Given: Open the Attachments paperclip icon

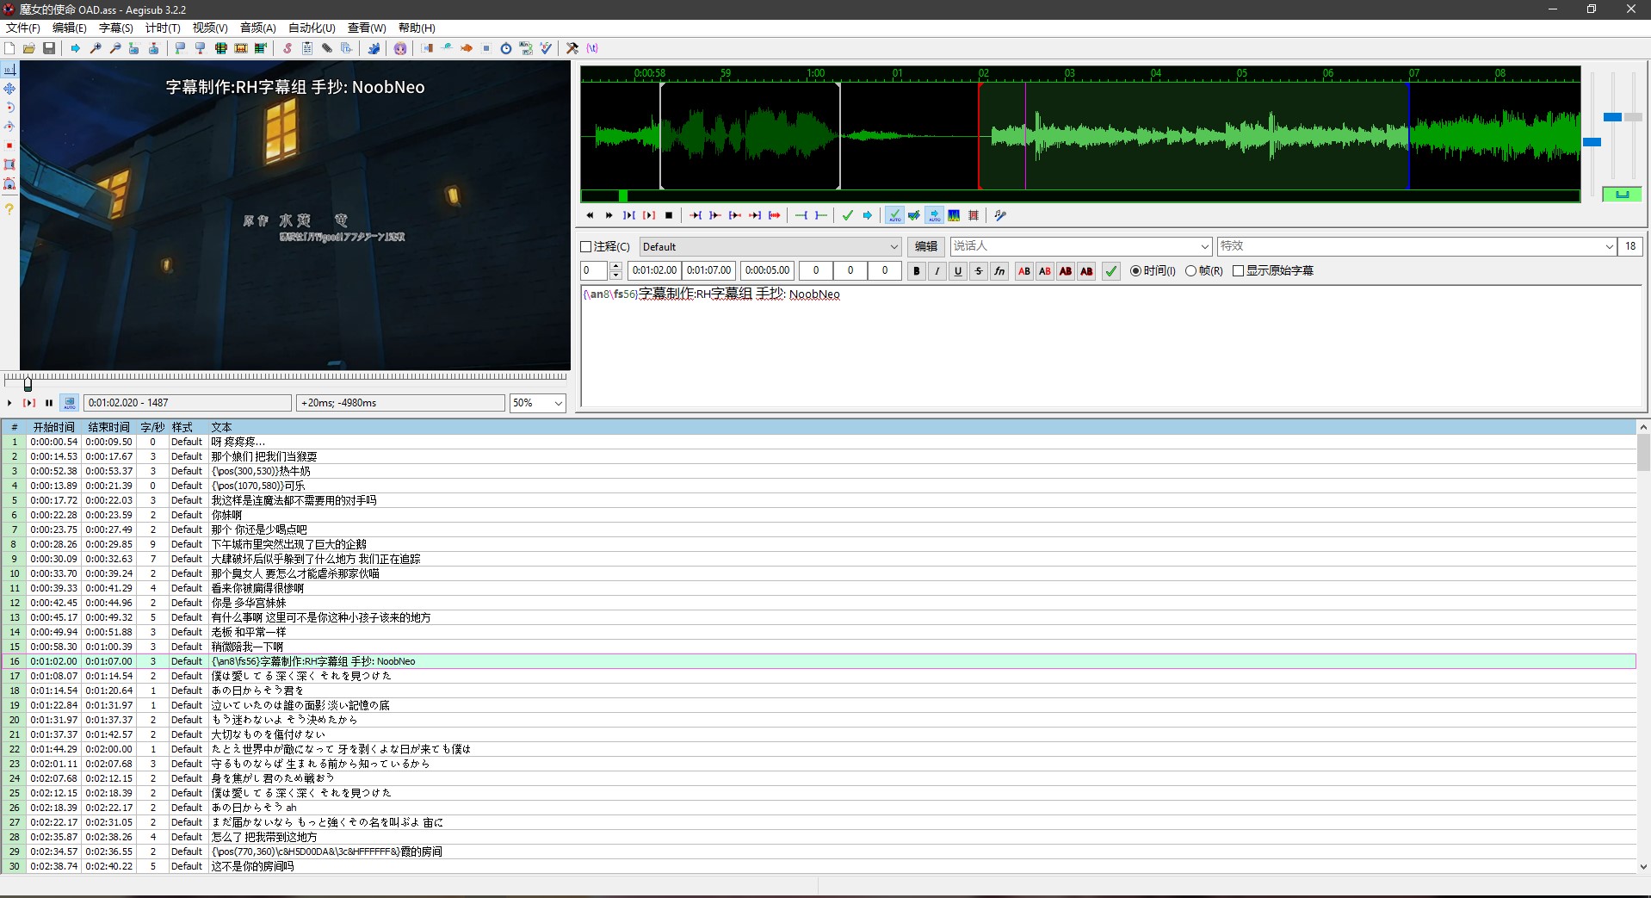Looking at the screenshot, I should click(327, 48).
